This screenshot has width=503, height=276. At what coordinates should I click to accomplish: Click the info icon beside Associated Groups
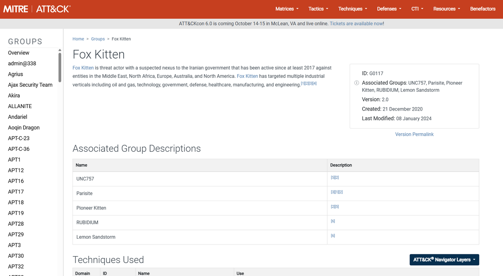pos(357,83)
